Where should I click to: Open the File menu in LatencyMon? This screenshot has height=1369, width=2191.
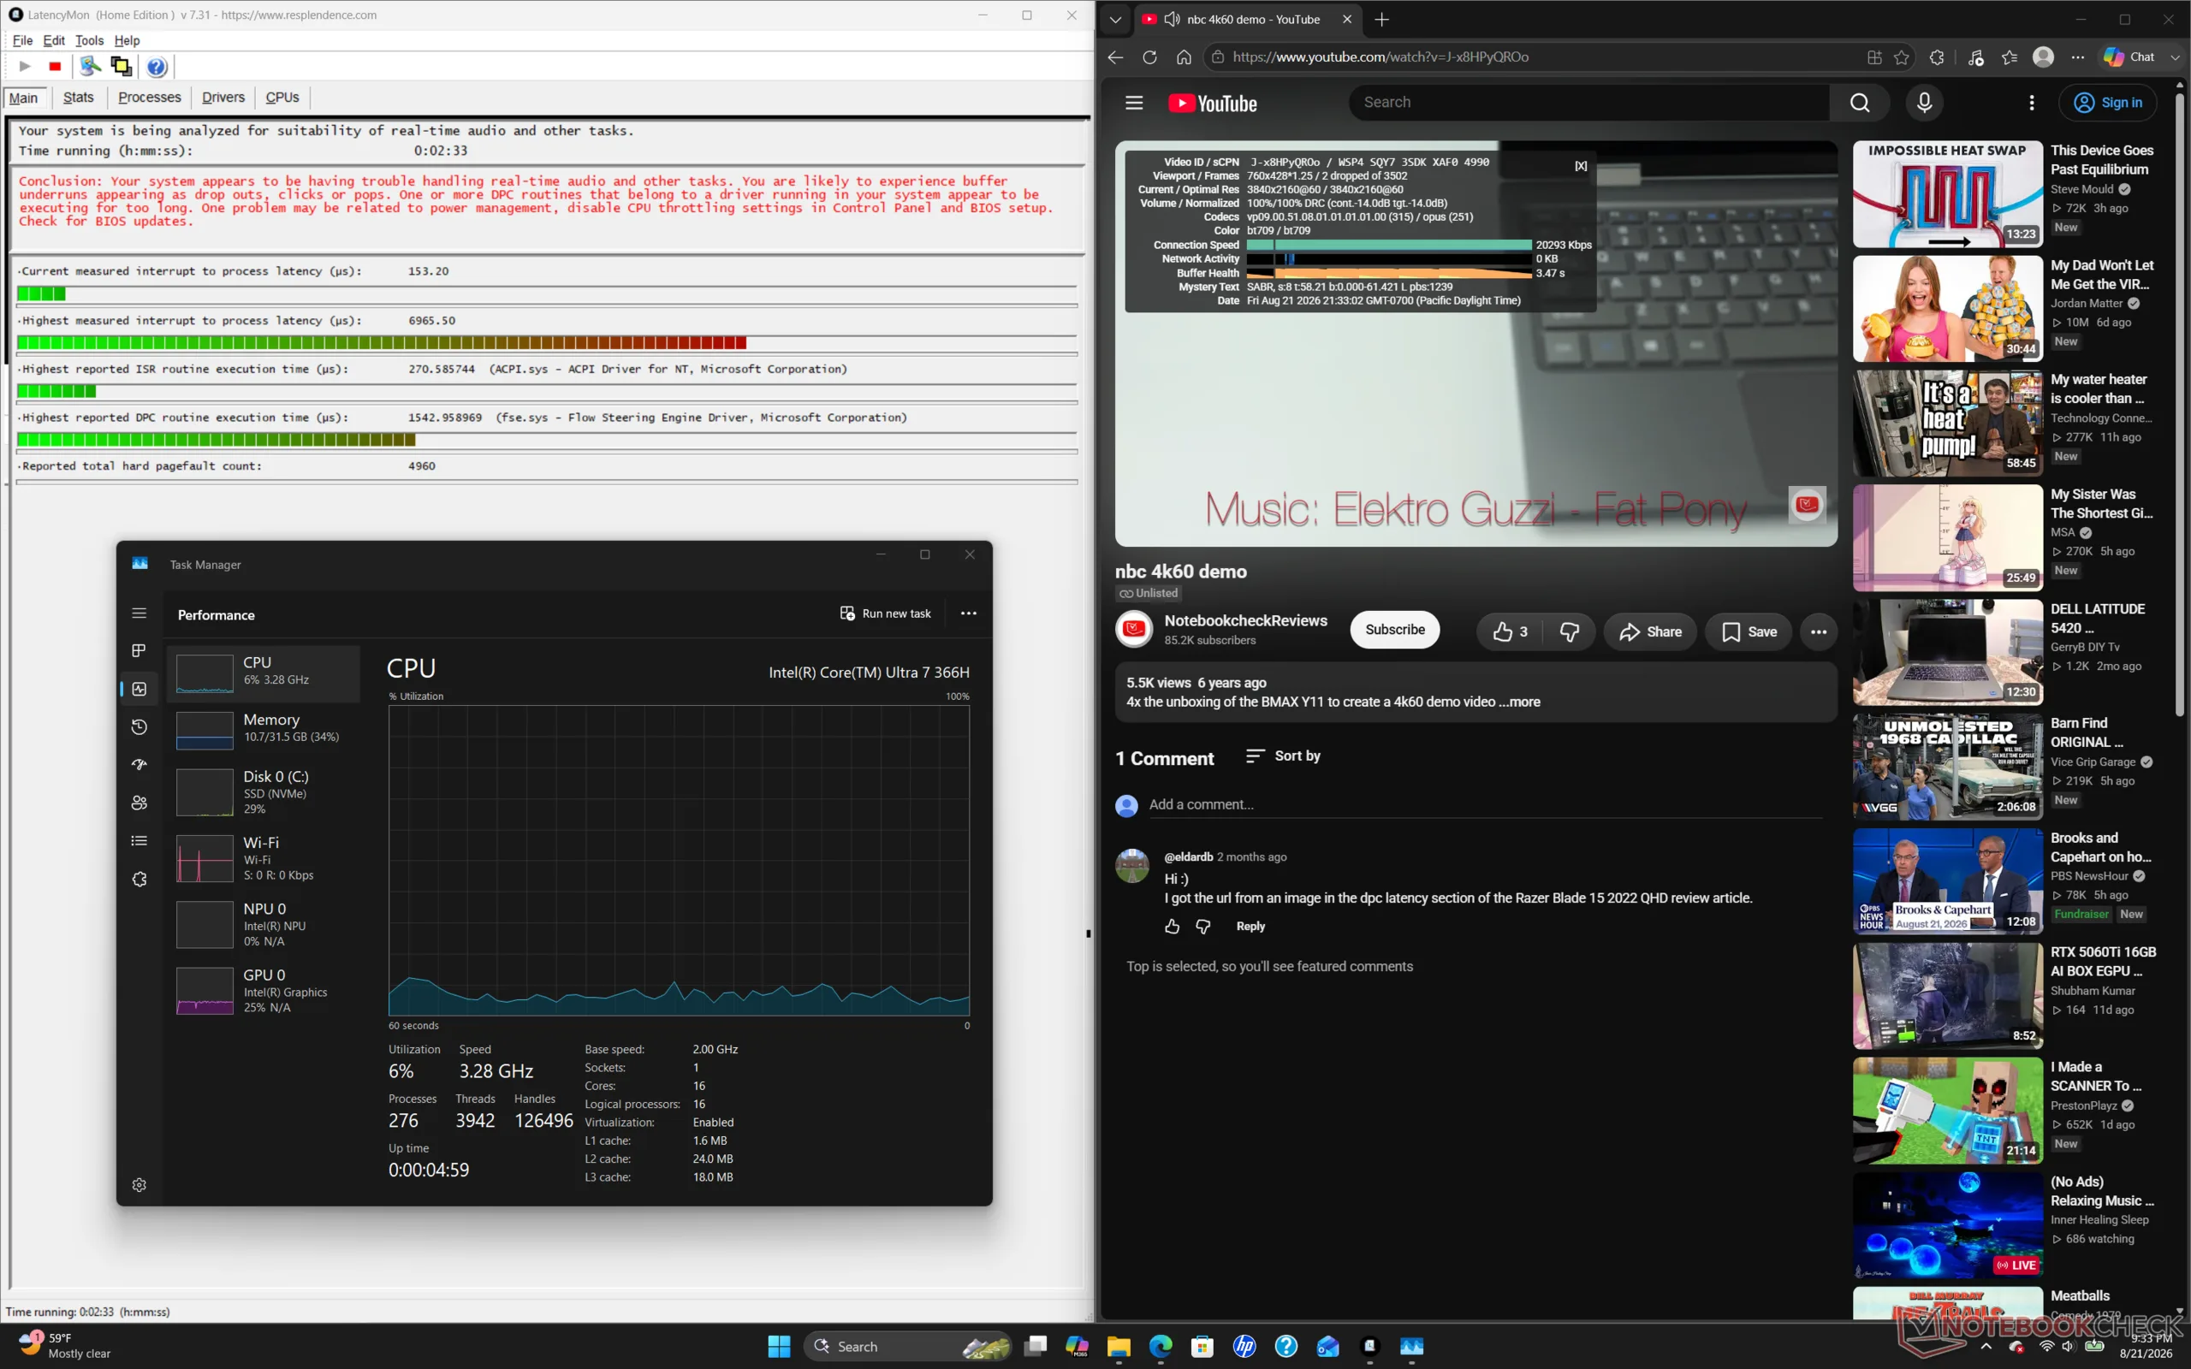coord(22,41)
